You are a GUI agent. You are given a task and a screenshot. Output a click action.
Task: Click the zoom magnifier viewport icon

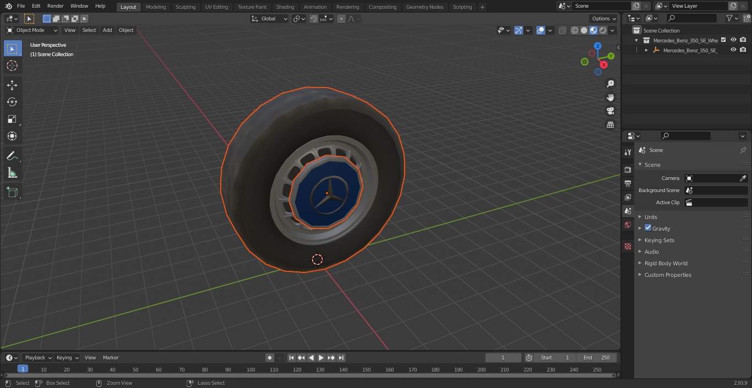tap(611, 84)
